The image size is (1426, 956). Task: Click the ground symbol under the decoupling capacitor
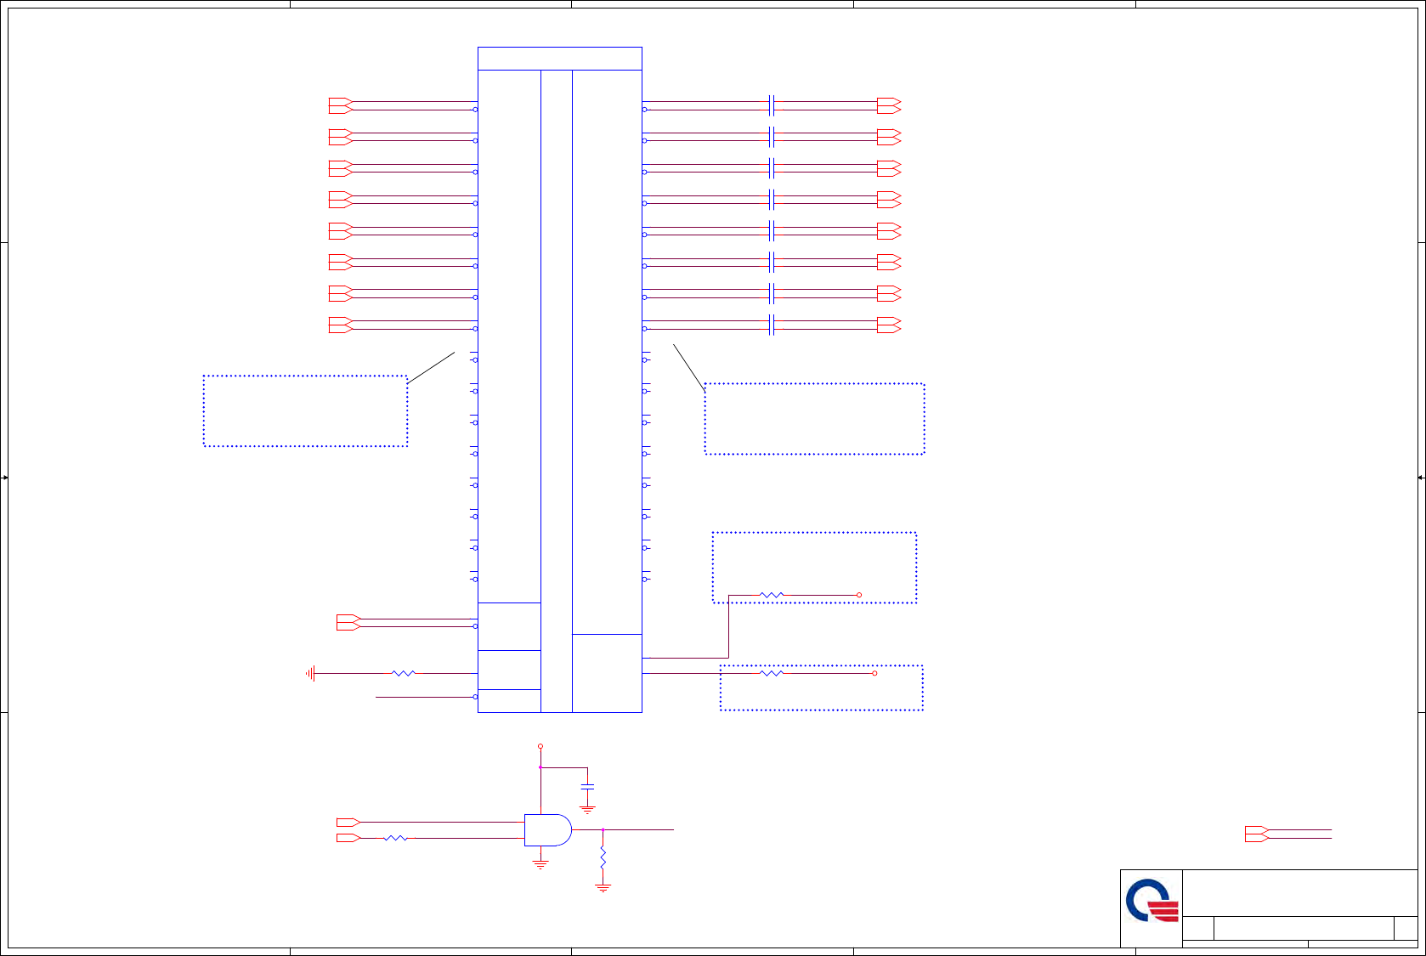pos(587,811)
